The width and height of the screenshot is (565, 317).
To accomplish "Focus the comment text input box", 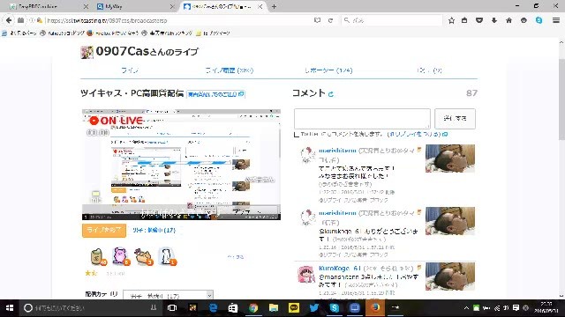I will coord(362,118).
